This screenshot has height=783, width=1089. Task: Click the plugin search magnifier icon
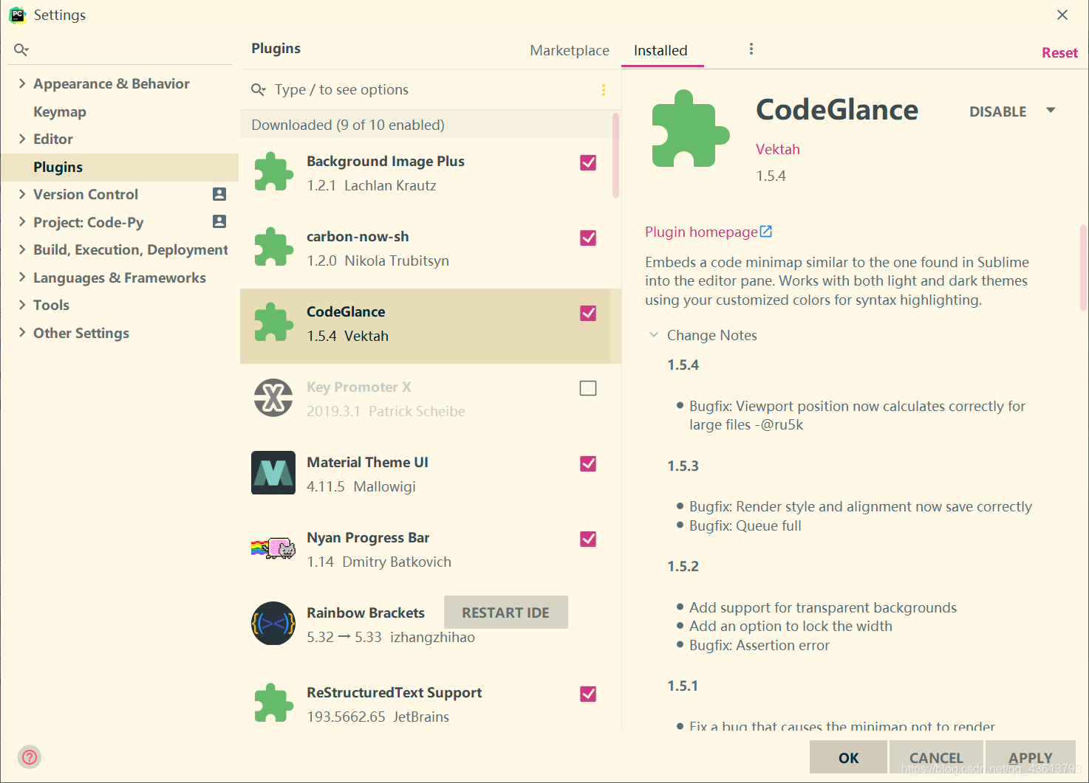258,89
